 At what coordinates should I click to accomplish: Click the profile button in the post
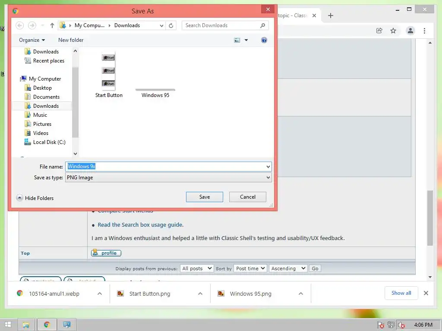(x=106, y=253)
